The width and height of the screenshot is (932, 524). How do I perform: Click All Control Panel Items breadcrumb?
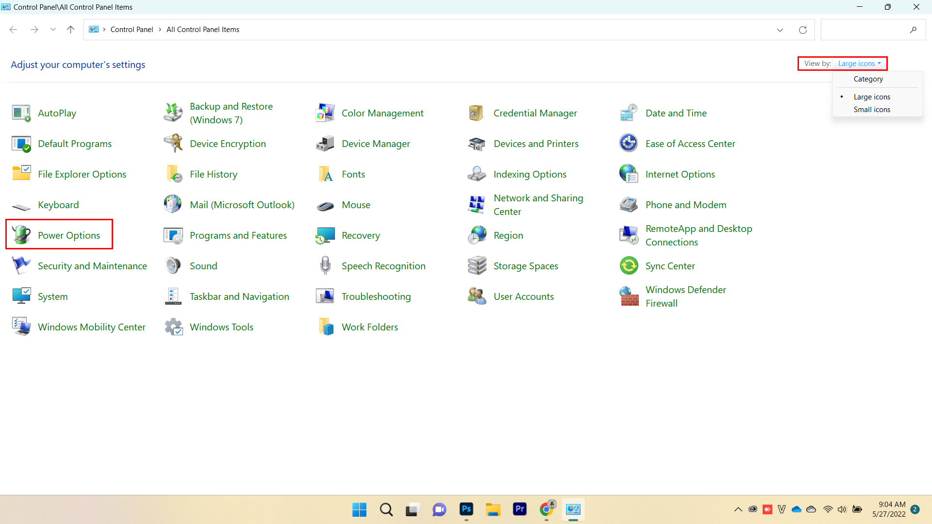203,30
